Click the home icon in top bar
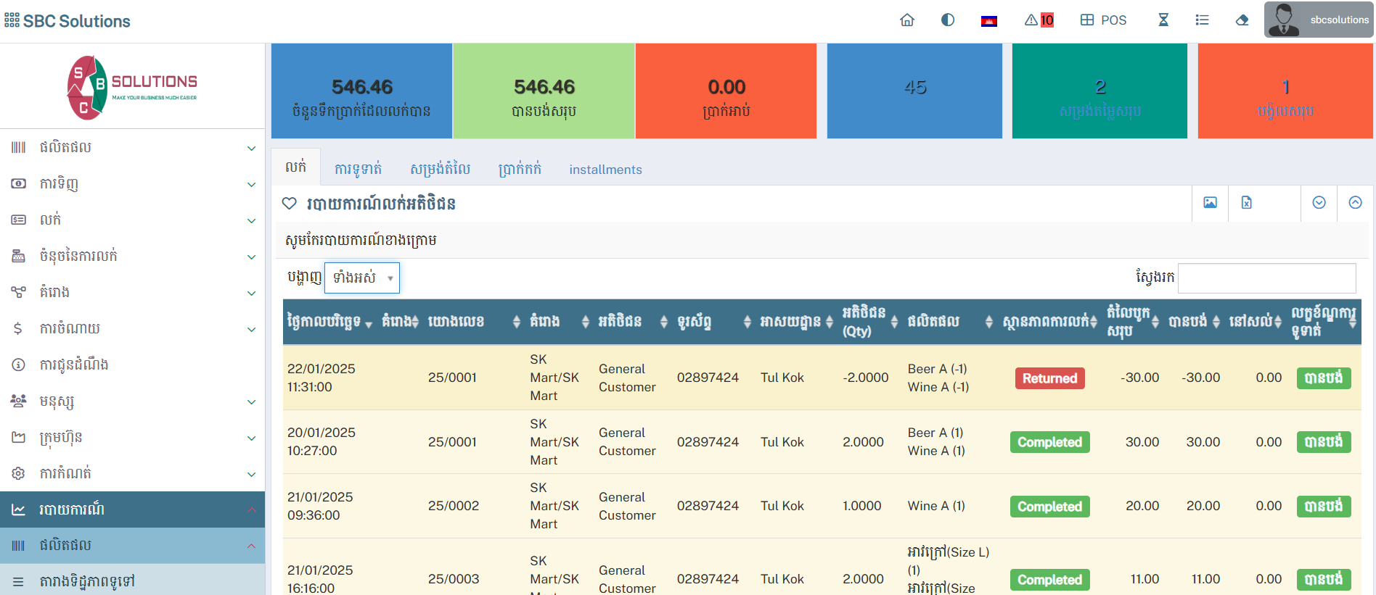 (907, 20)
